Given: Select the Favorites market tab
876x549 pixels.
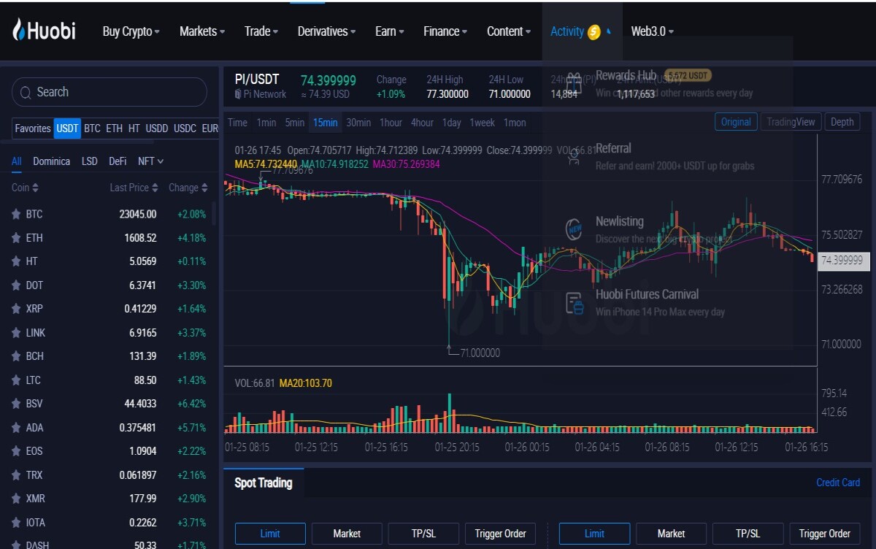Looking at the screenshot, I should point(33,128).
